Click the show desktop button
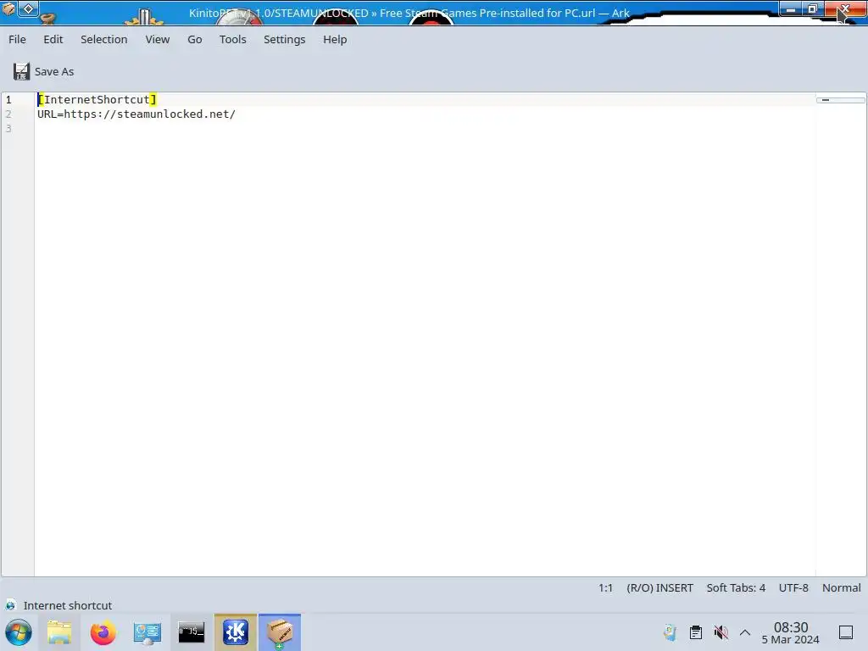Screen dimensions: 868x651 (846, 632)
